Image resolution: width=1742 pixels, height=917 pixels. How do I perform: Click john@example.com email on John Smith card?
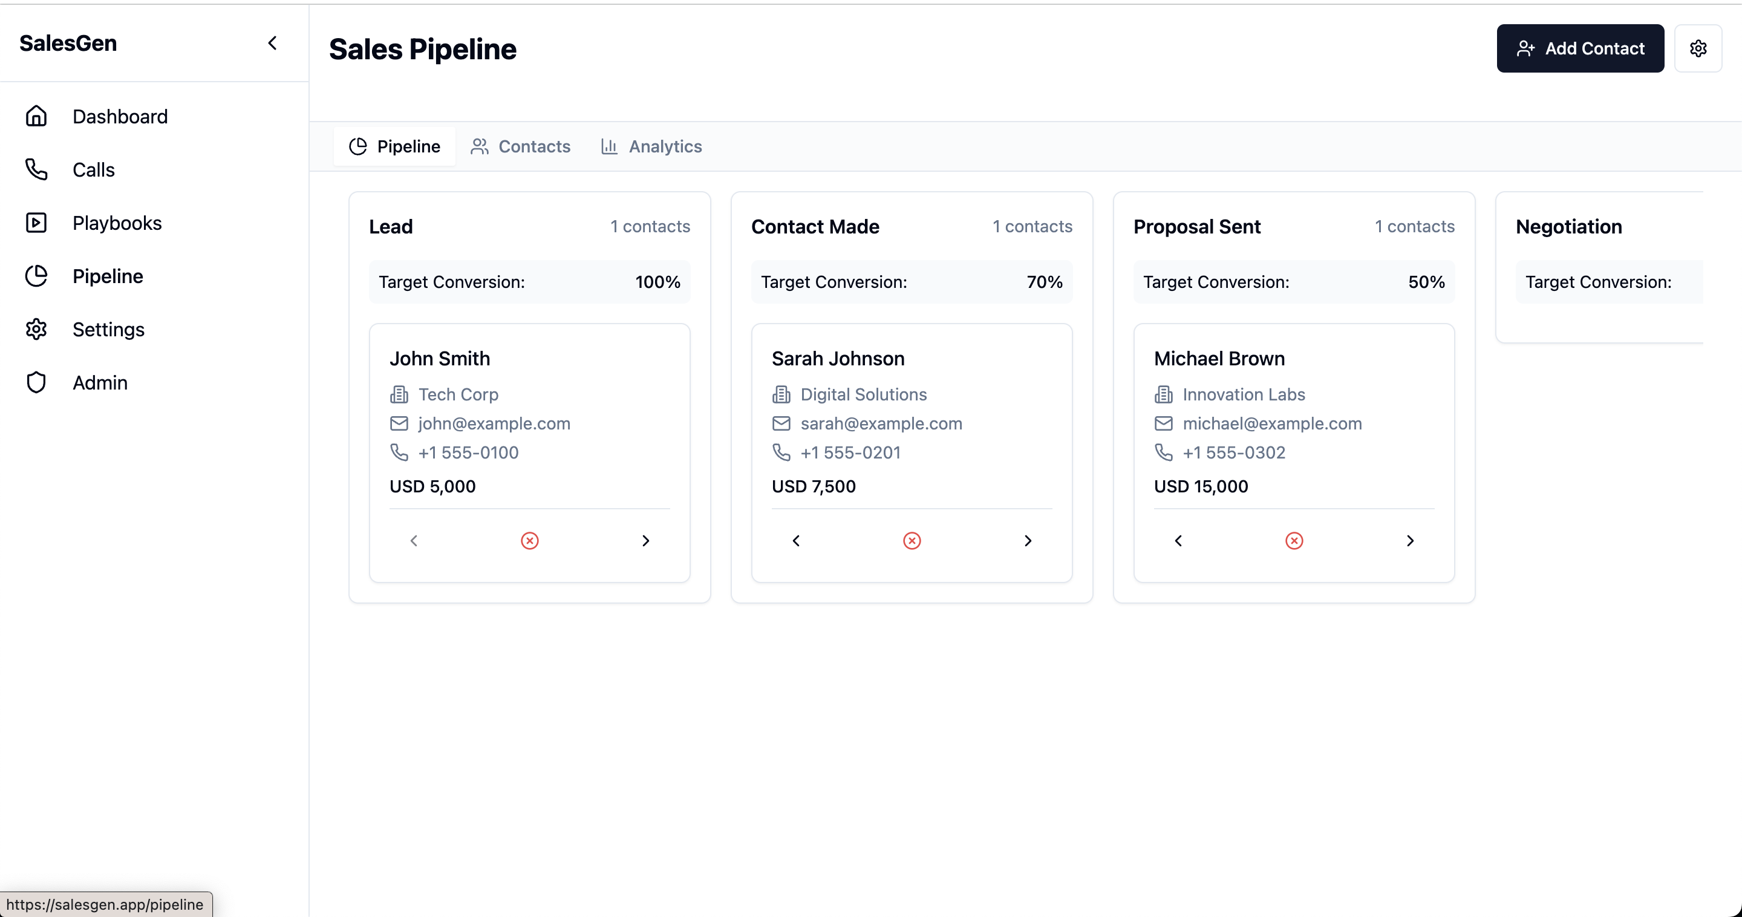[x=494, y=423]
